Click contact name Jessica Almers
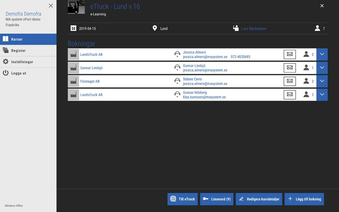Viewport: 339px width, 212px height. coord(195,52)
